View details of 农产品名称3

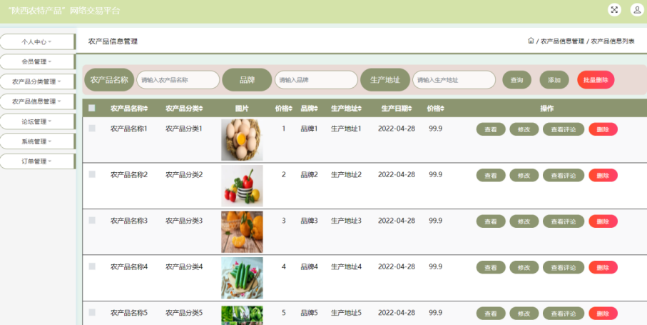[x=491, y=221]
